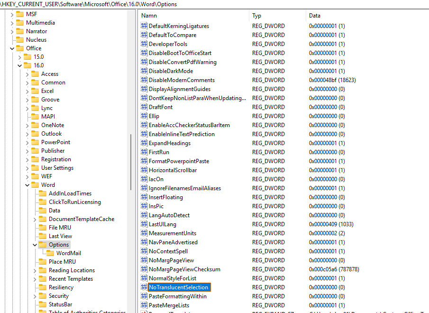Click the DWORD icon beside DeveloperTools

144,44
